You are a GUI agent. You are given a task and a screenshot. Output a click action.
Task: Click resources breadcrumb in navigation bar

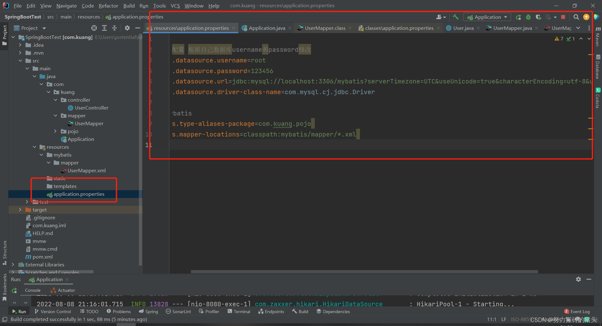(89, 17)
